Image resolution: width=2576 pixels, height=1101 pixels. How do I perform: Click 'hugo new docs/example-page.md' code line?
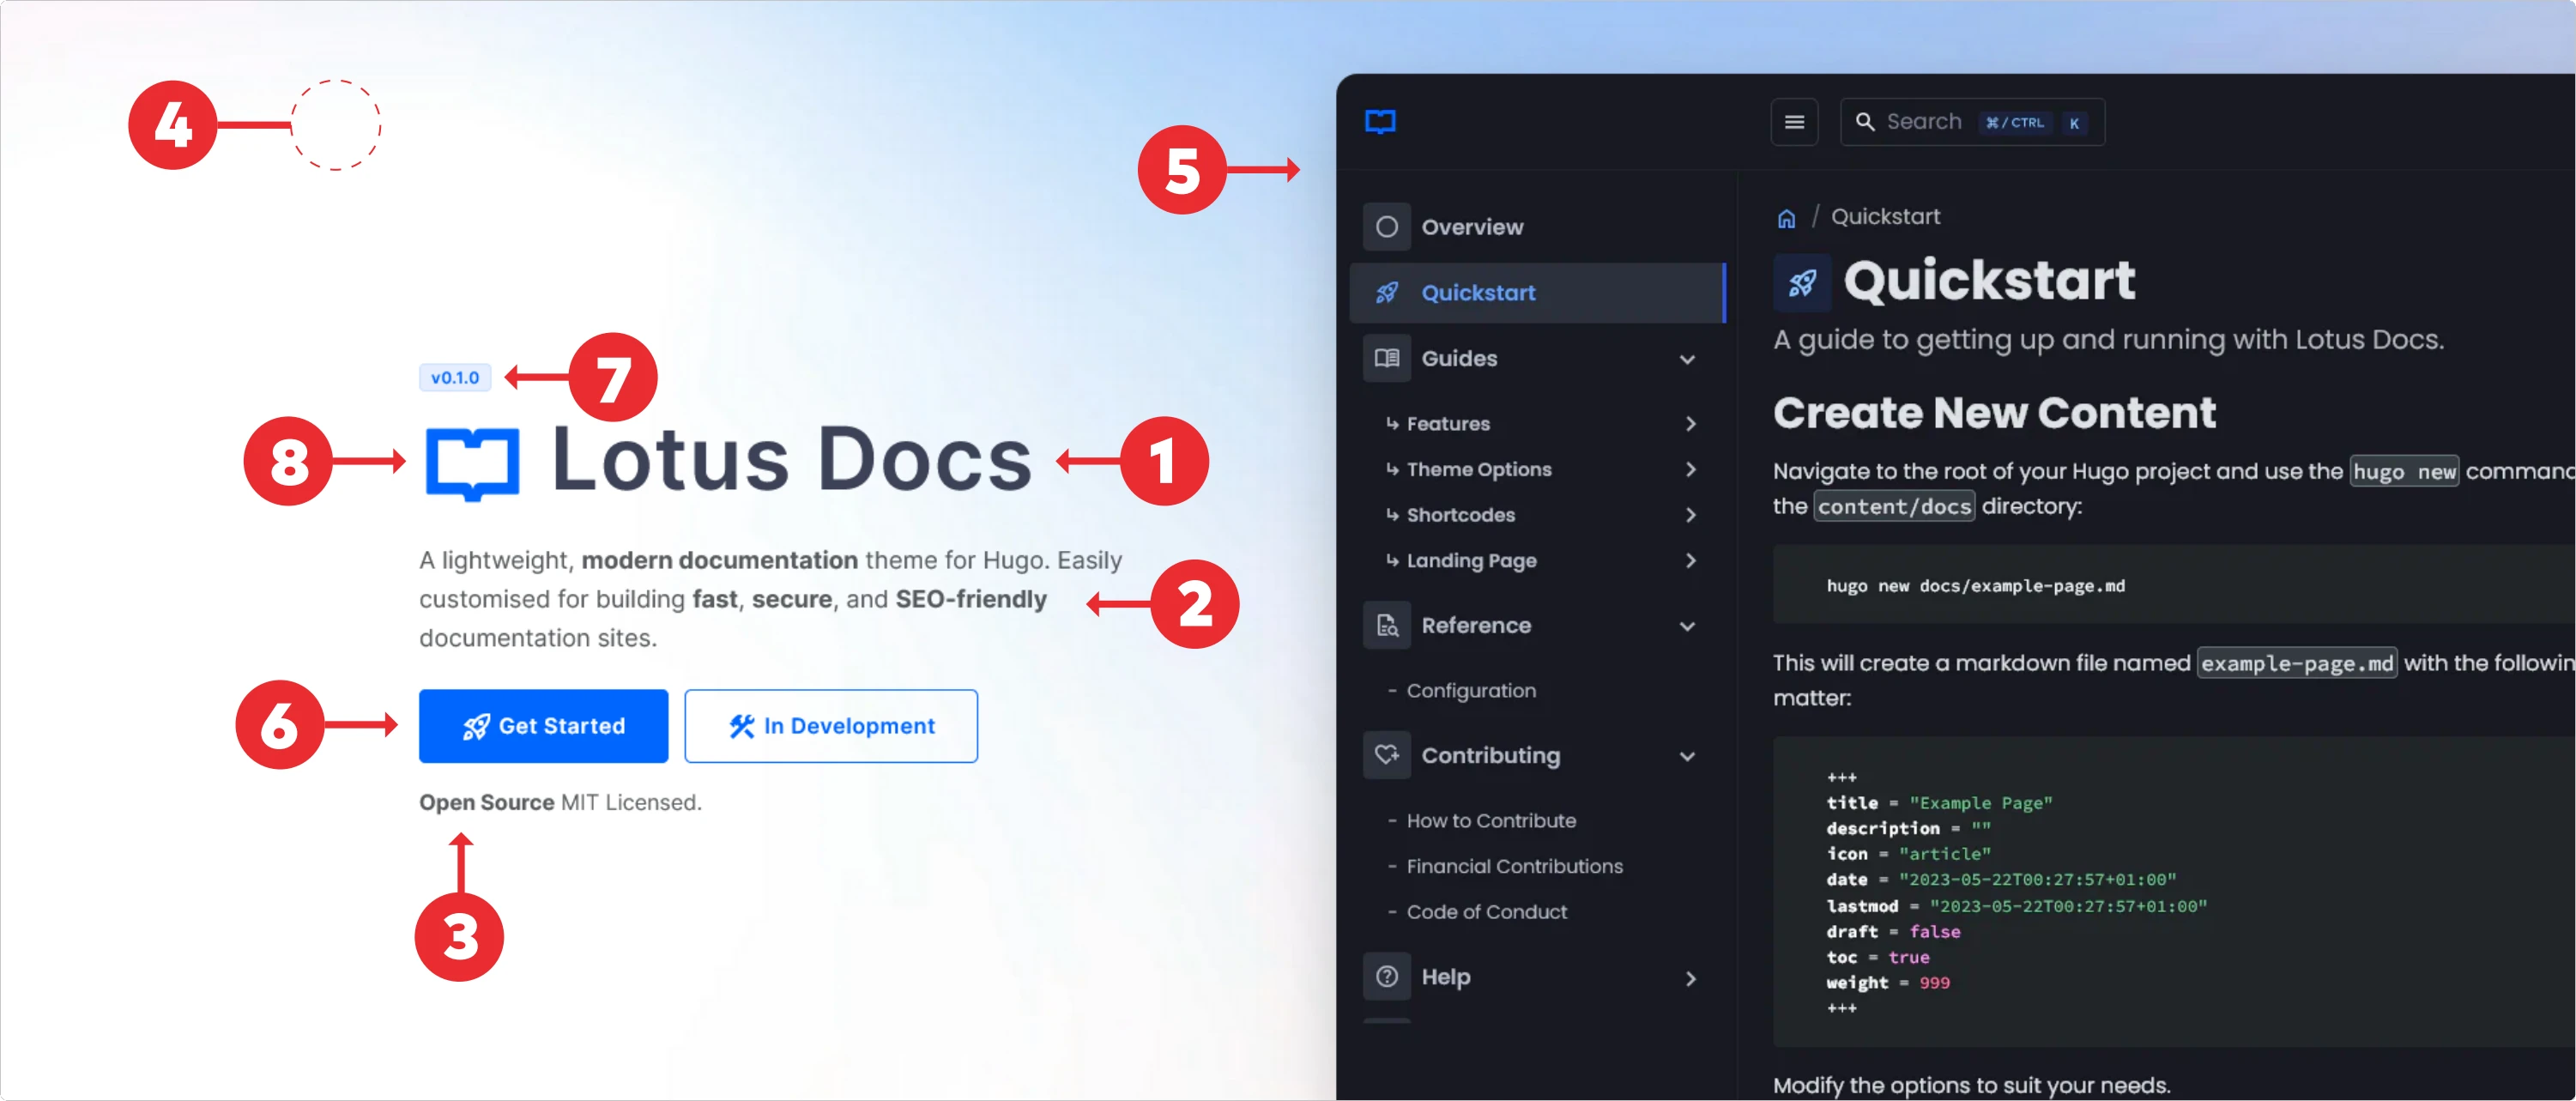click(x=1975, y=586)
